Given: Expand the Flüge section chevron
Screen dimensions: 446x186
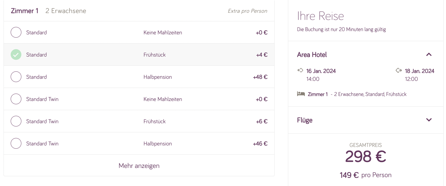Looking at the screenshot, I should click(429, 120).
